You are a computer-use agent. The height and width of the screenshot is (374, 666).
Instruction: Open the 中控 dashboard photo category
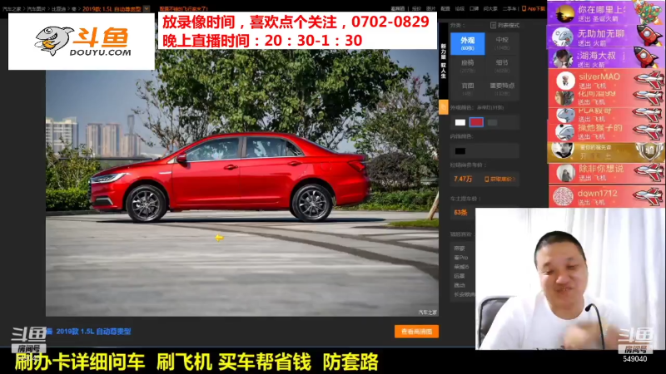pyautogui.click(x=502, y=43)
